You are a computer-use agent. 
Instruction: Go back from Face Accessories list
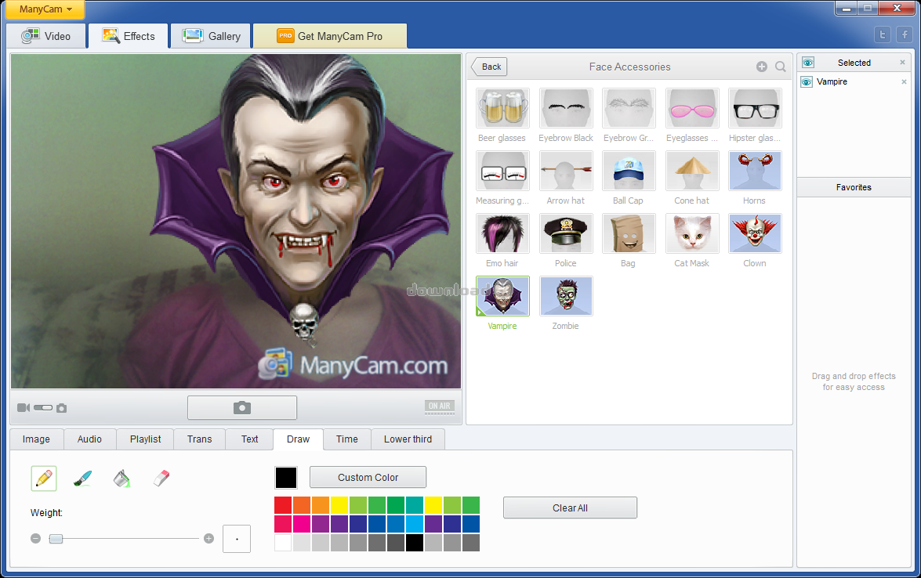[x=490, y=67]
